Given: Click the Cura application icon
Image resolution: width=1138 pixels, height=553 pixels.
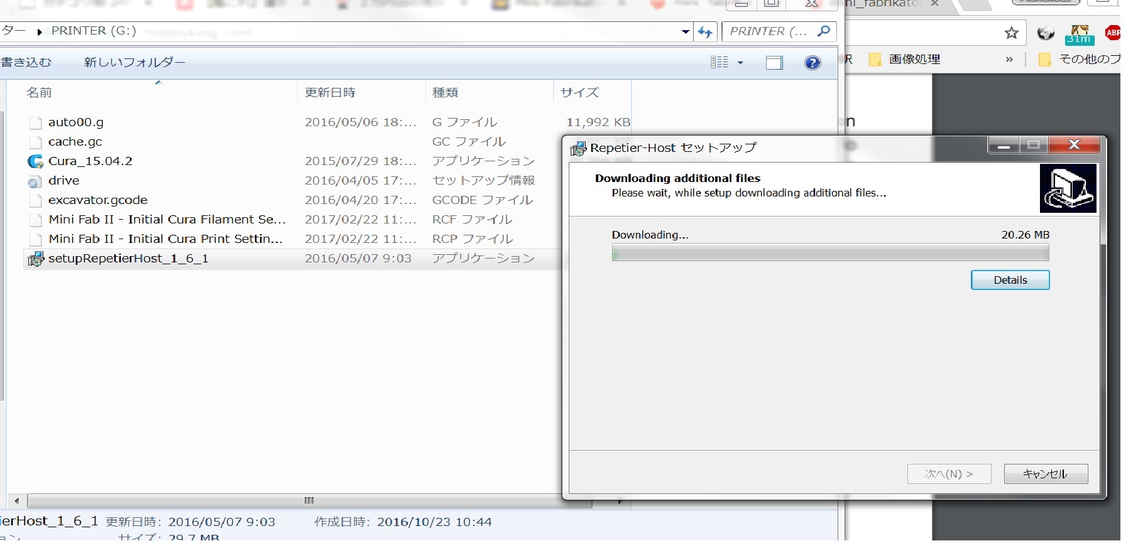Looking at the screenshot, I should pos(35,161).
